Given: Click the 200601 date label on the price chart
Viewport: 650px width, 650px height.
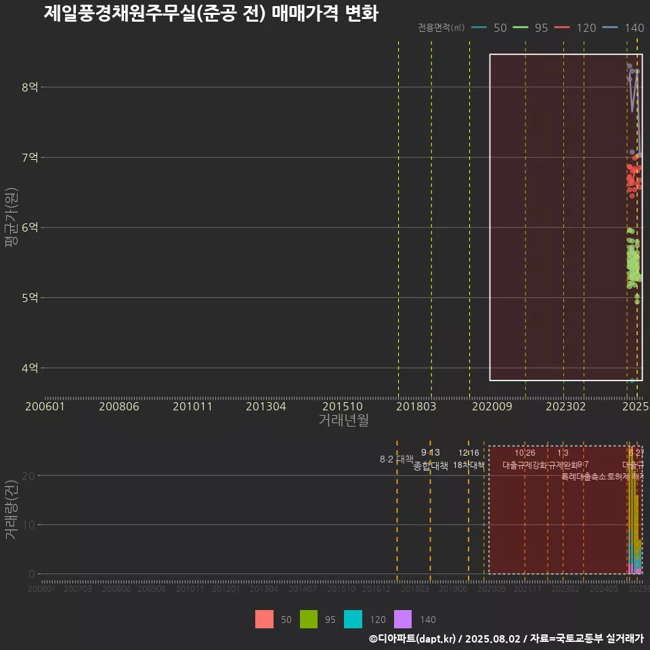Looking at the screenshot, I should (x=45, y=406).
